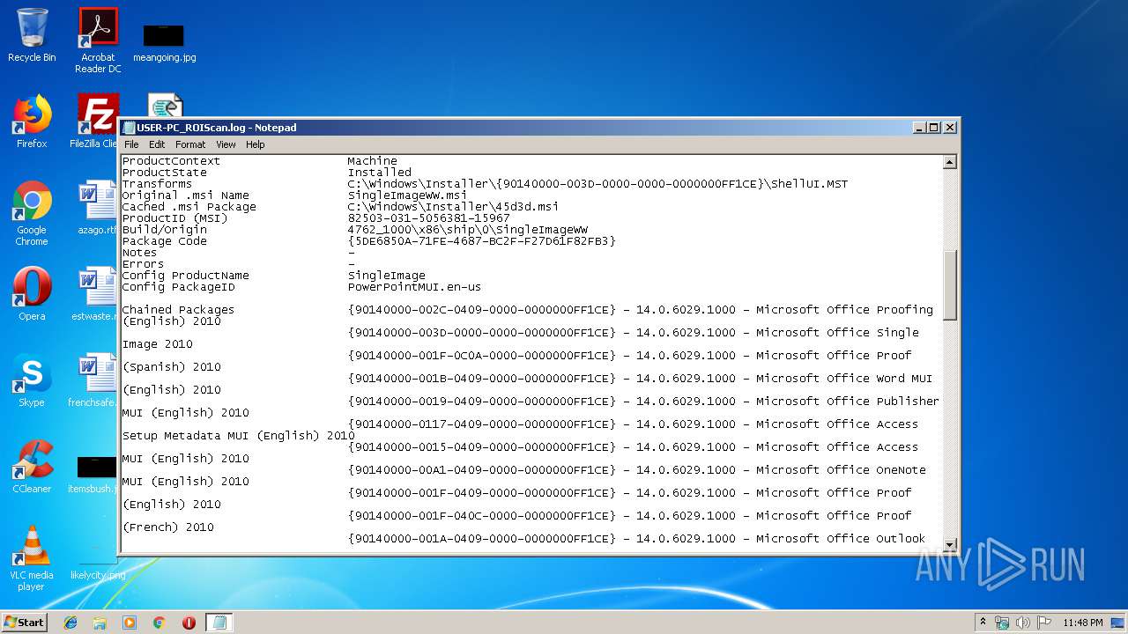Click the 0019-0409 Office Publisher line

[x=643, y=402]
